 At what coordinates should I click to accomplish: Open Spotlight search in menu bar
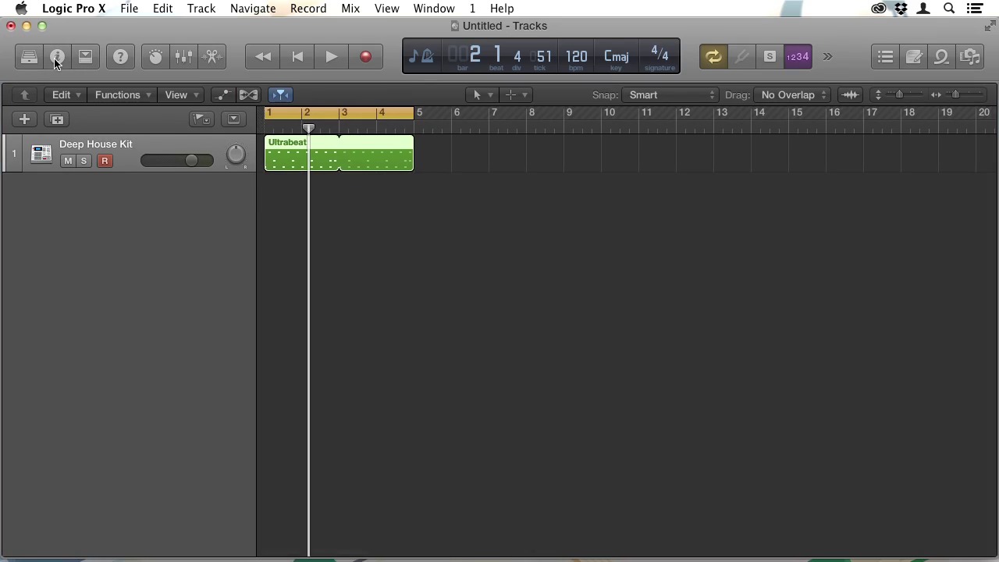(x=949, y=9)
